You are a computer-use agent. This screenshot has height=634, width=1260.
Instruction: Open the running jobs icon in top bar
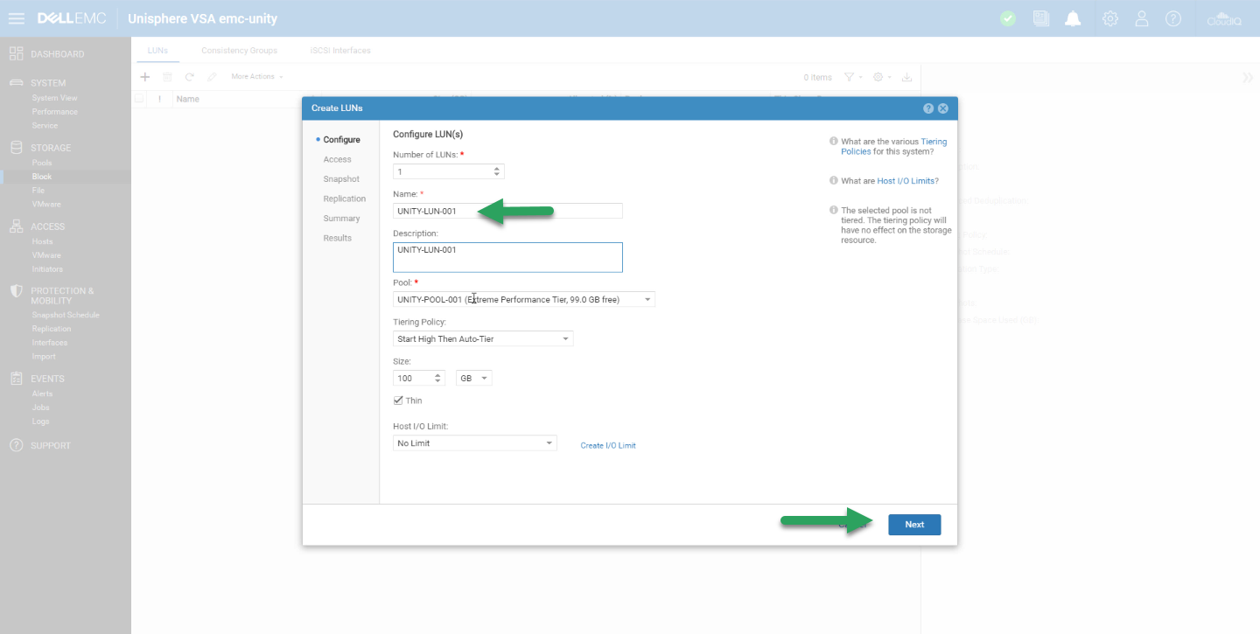click(1040, 18)
